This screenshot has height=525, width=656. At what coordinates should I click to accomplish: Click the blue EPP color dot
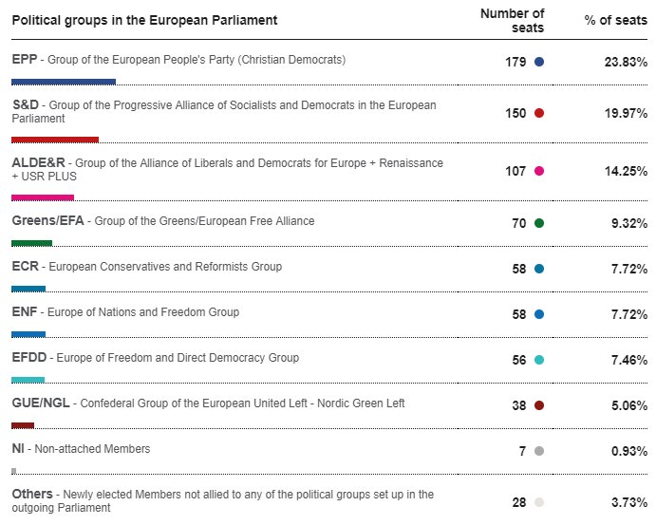[x=539, y=62]
